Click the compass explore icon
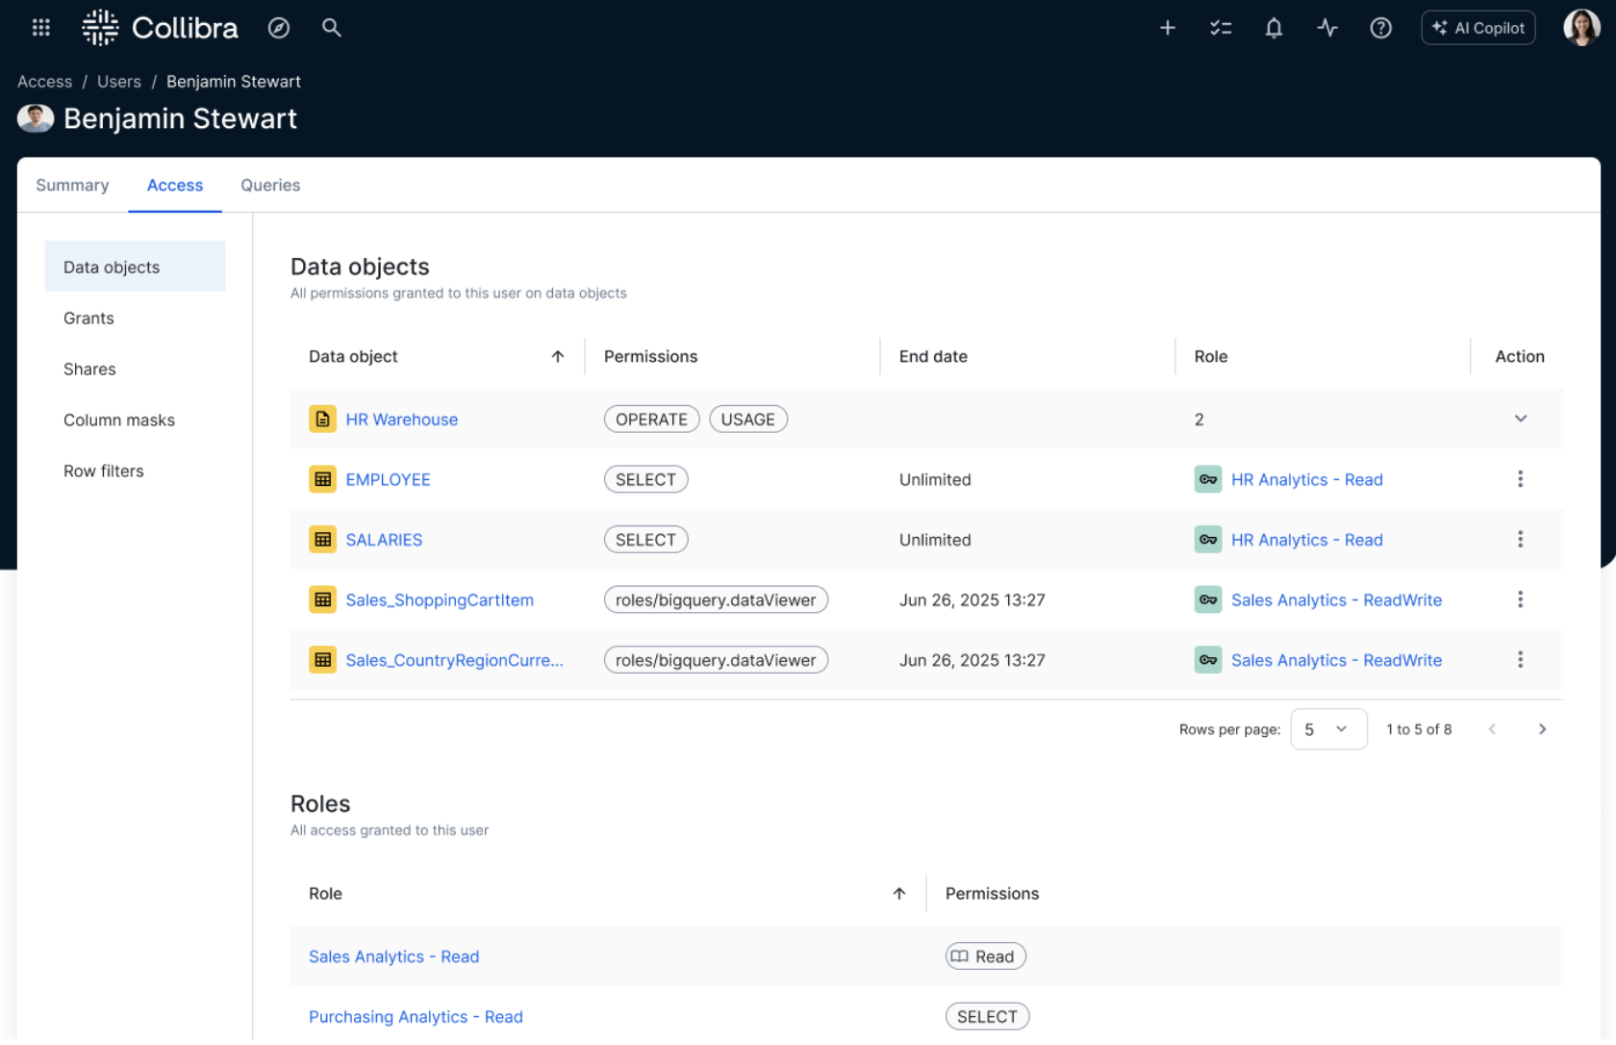This screenshot has width=1616, height=1045. pyautogui.click(x=278, y=28)
